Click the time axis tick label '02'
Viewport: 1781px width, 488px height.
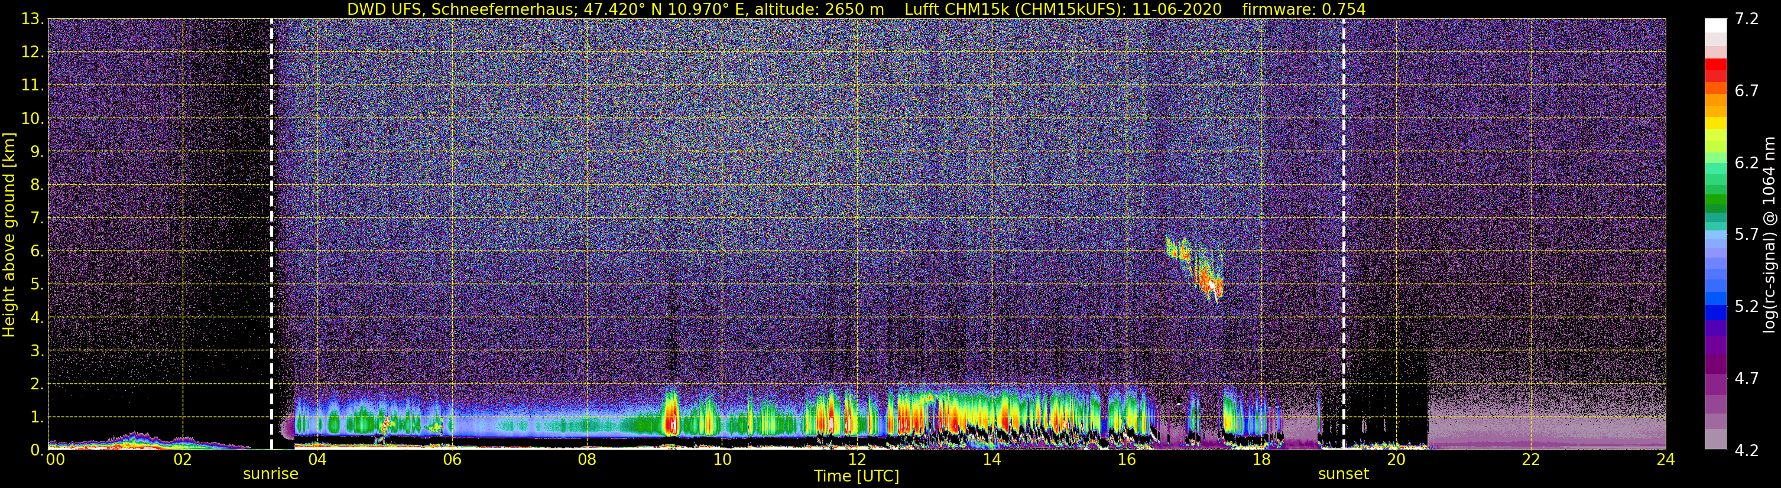[183, 460]
